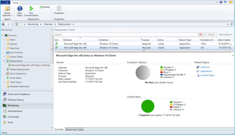235x135 pixels.
Task: Switch to Administration workspace
Action: [x=15, y=111]
